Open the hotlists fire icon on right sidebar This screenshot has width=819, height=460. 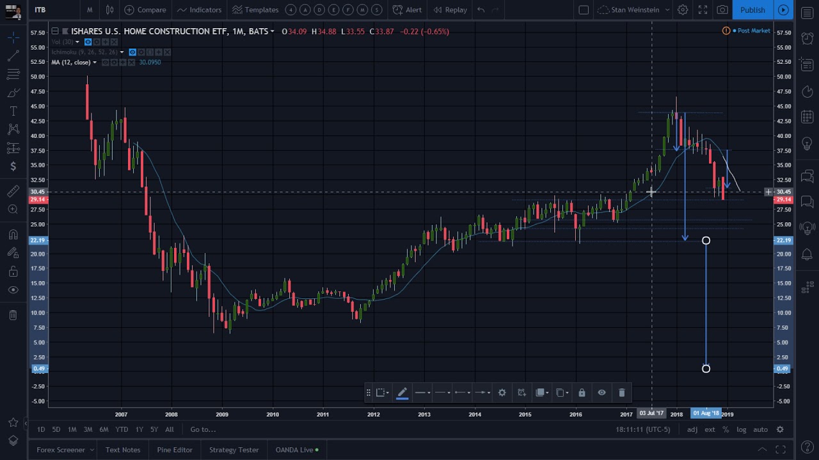[807, 91]
